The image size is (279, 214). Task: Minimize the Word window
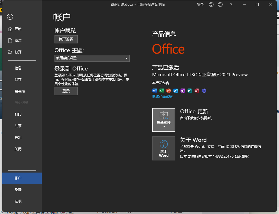[244, 5]
